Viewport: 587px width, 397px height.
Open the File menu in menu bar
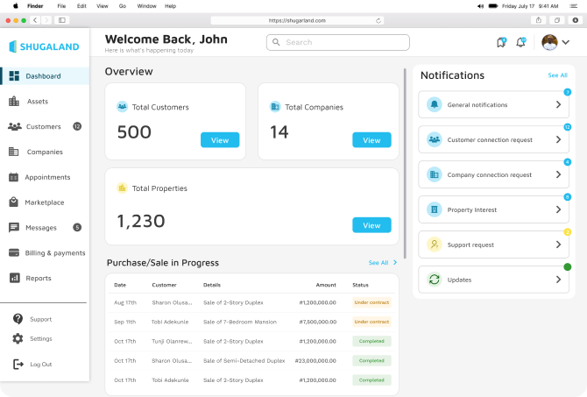[x=61, y=6]
